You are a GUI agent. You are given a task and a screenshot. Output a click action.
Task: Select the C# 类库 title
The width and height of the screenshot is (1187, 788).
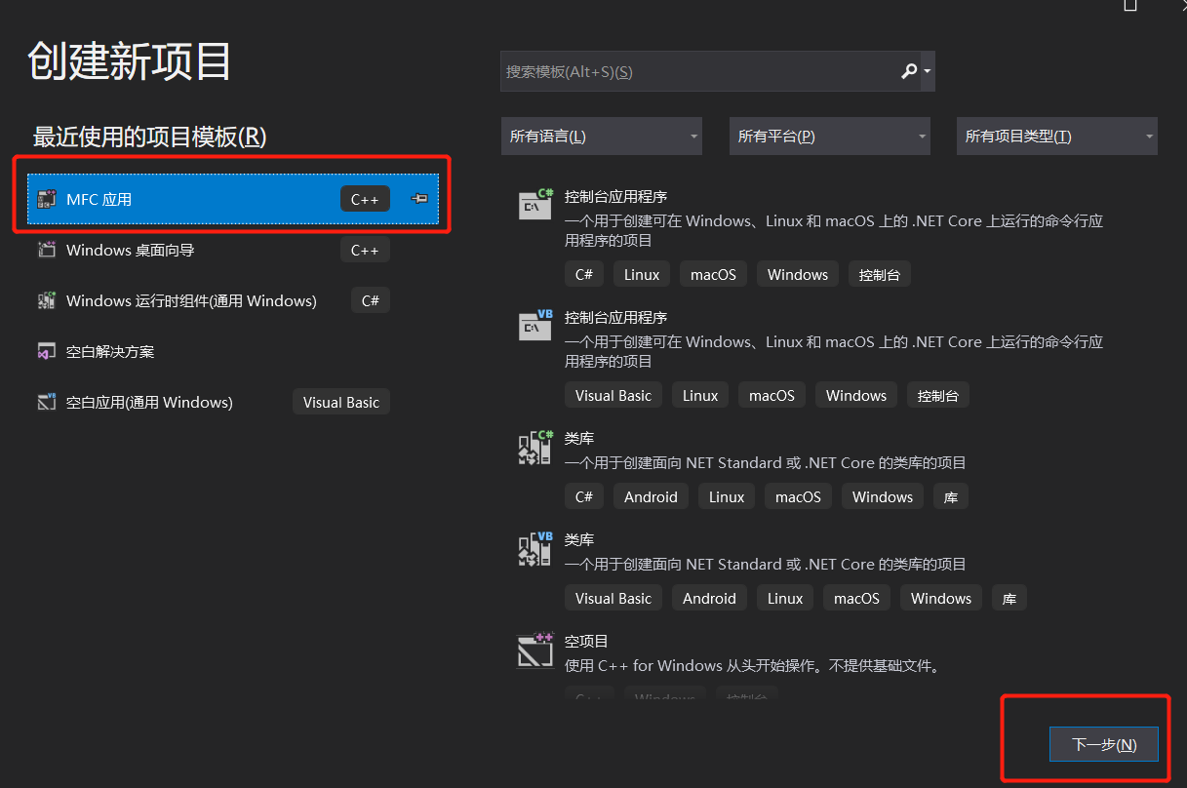pyautogui.click(x=579, y=438)
